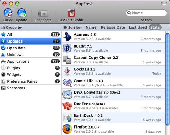Click '8 months ago' in BBEdit row
170x135 pixels.
click(151, 51)
